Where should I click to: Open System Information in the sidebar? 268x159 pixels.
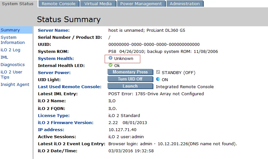[x=13, y=40]
